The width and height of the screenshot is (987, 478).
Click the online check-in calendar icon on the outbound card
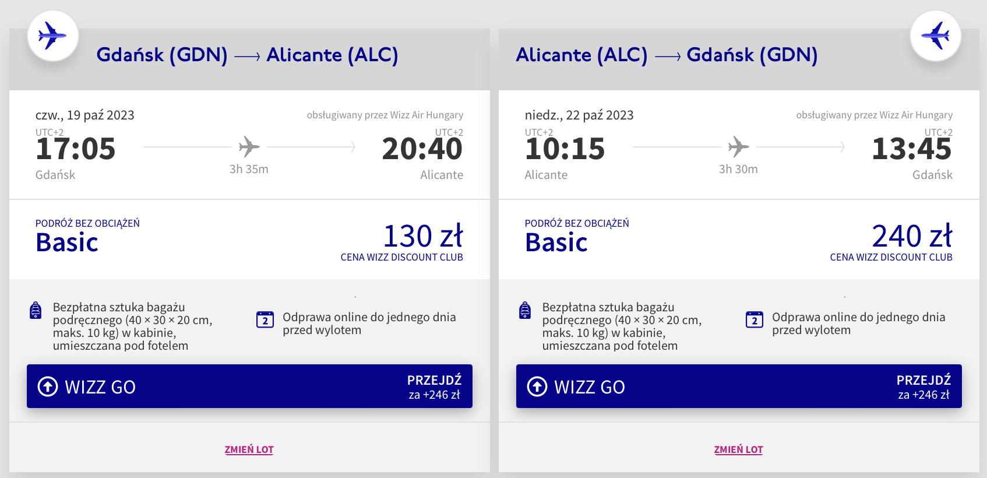[265, 319]
